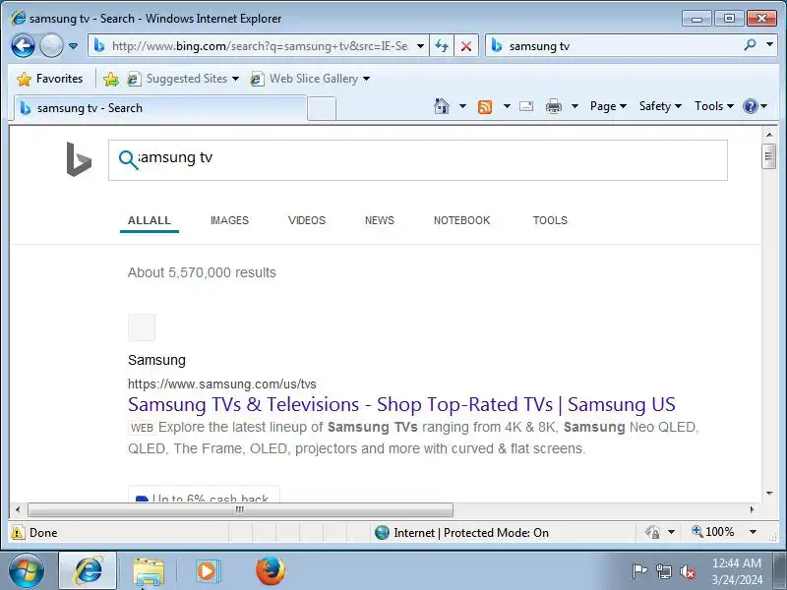The width and height of the screenshot is (787, 590).
Task: Click the muted volume tray icon
Action: pyautogui.click(x=687, y=571)
